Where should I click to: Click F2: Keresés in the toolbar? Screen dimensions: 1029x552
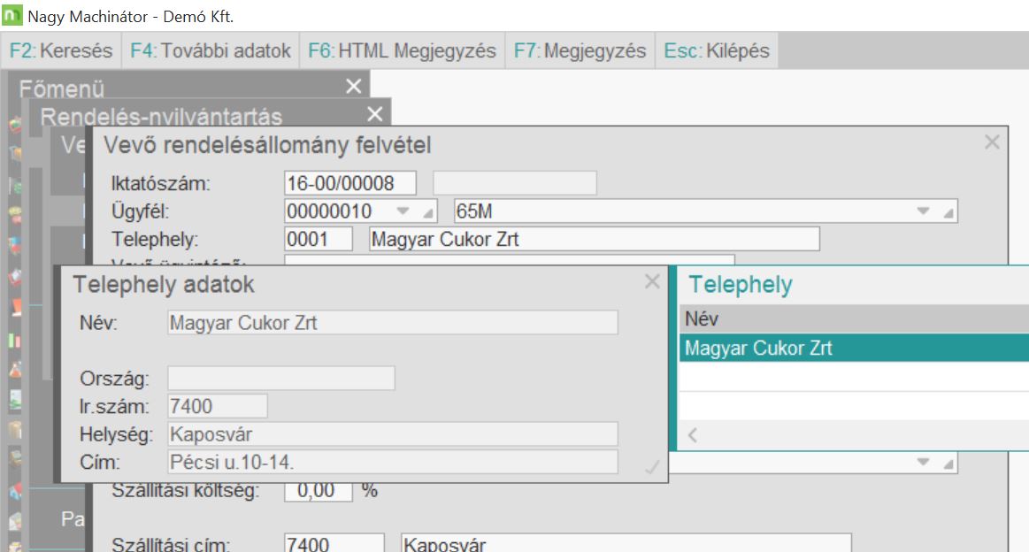click(x=61, y=50)
